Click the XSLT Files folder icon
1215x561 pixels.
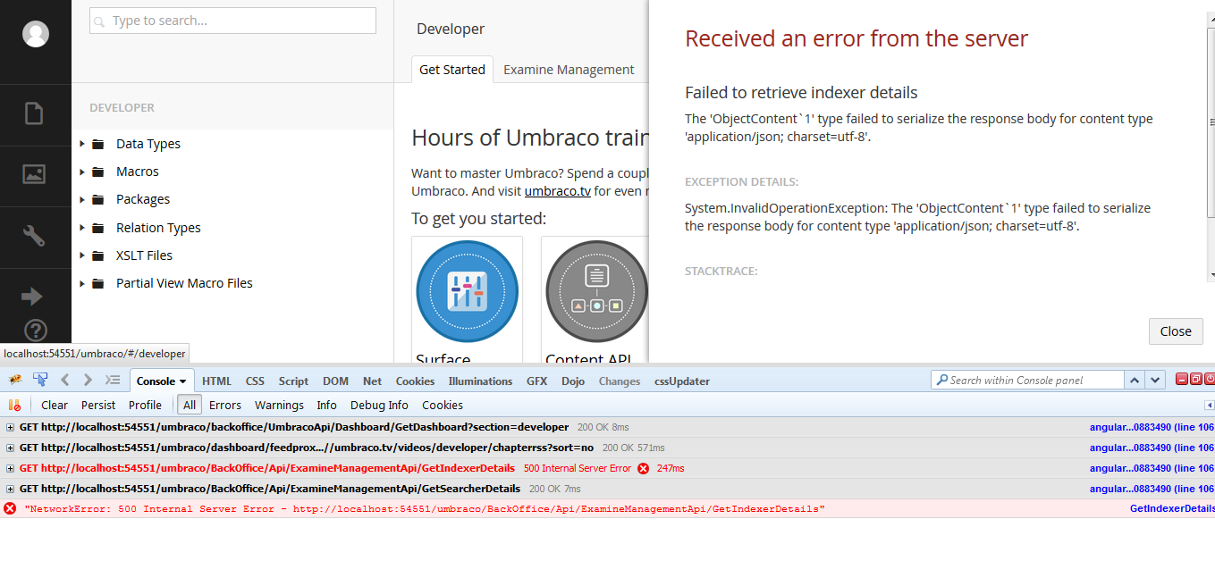click(98, 255)
